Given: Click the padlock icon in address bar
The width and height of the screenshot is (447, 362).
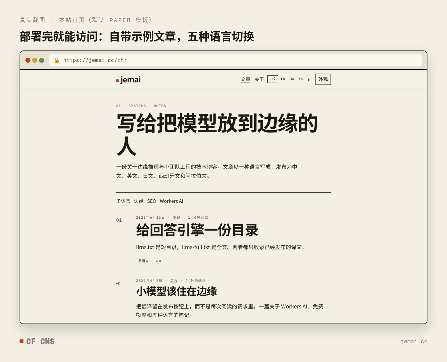Looking at the screenshot, I should (x=57, y=60).
